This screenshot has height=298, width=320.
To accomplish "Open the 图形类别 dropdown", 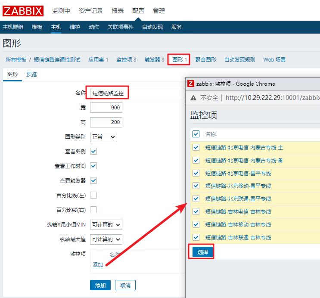I will click(x=103, y=137).
